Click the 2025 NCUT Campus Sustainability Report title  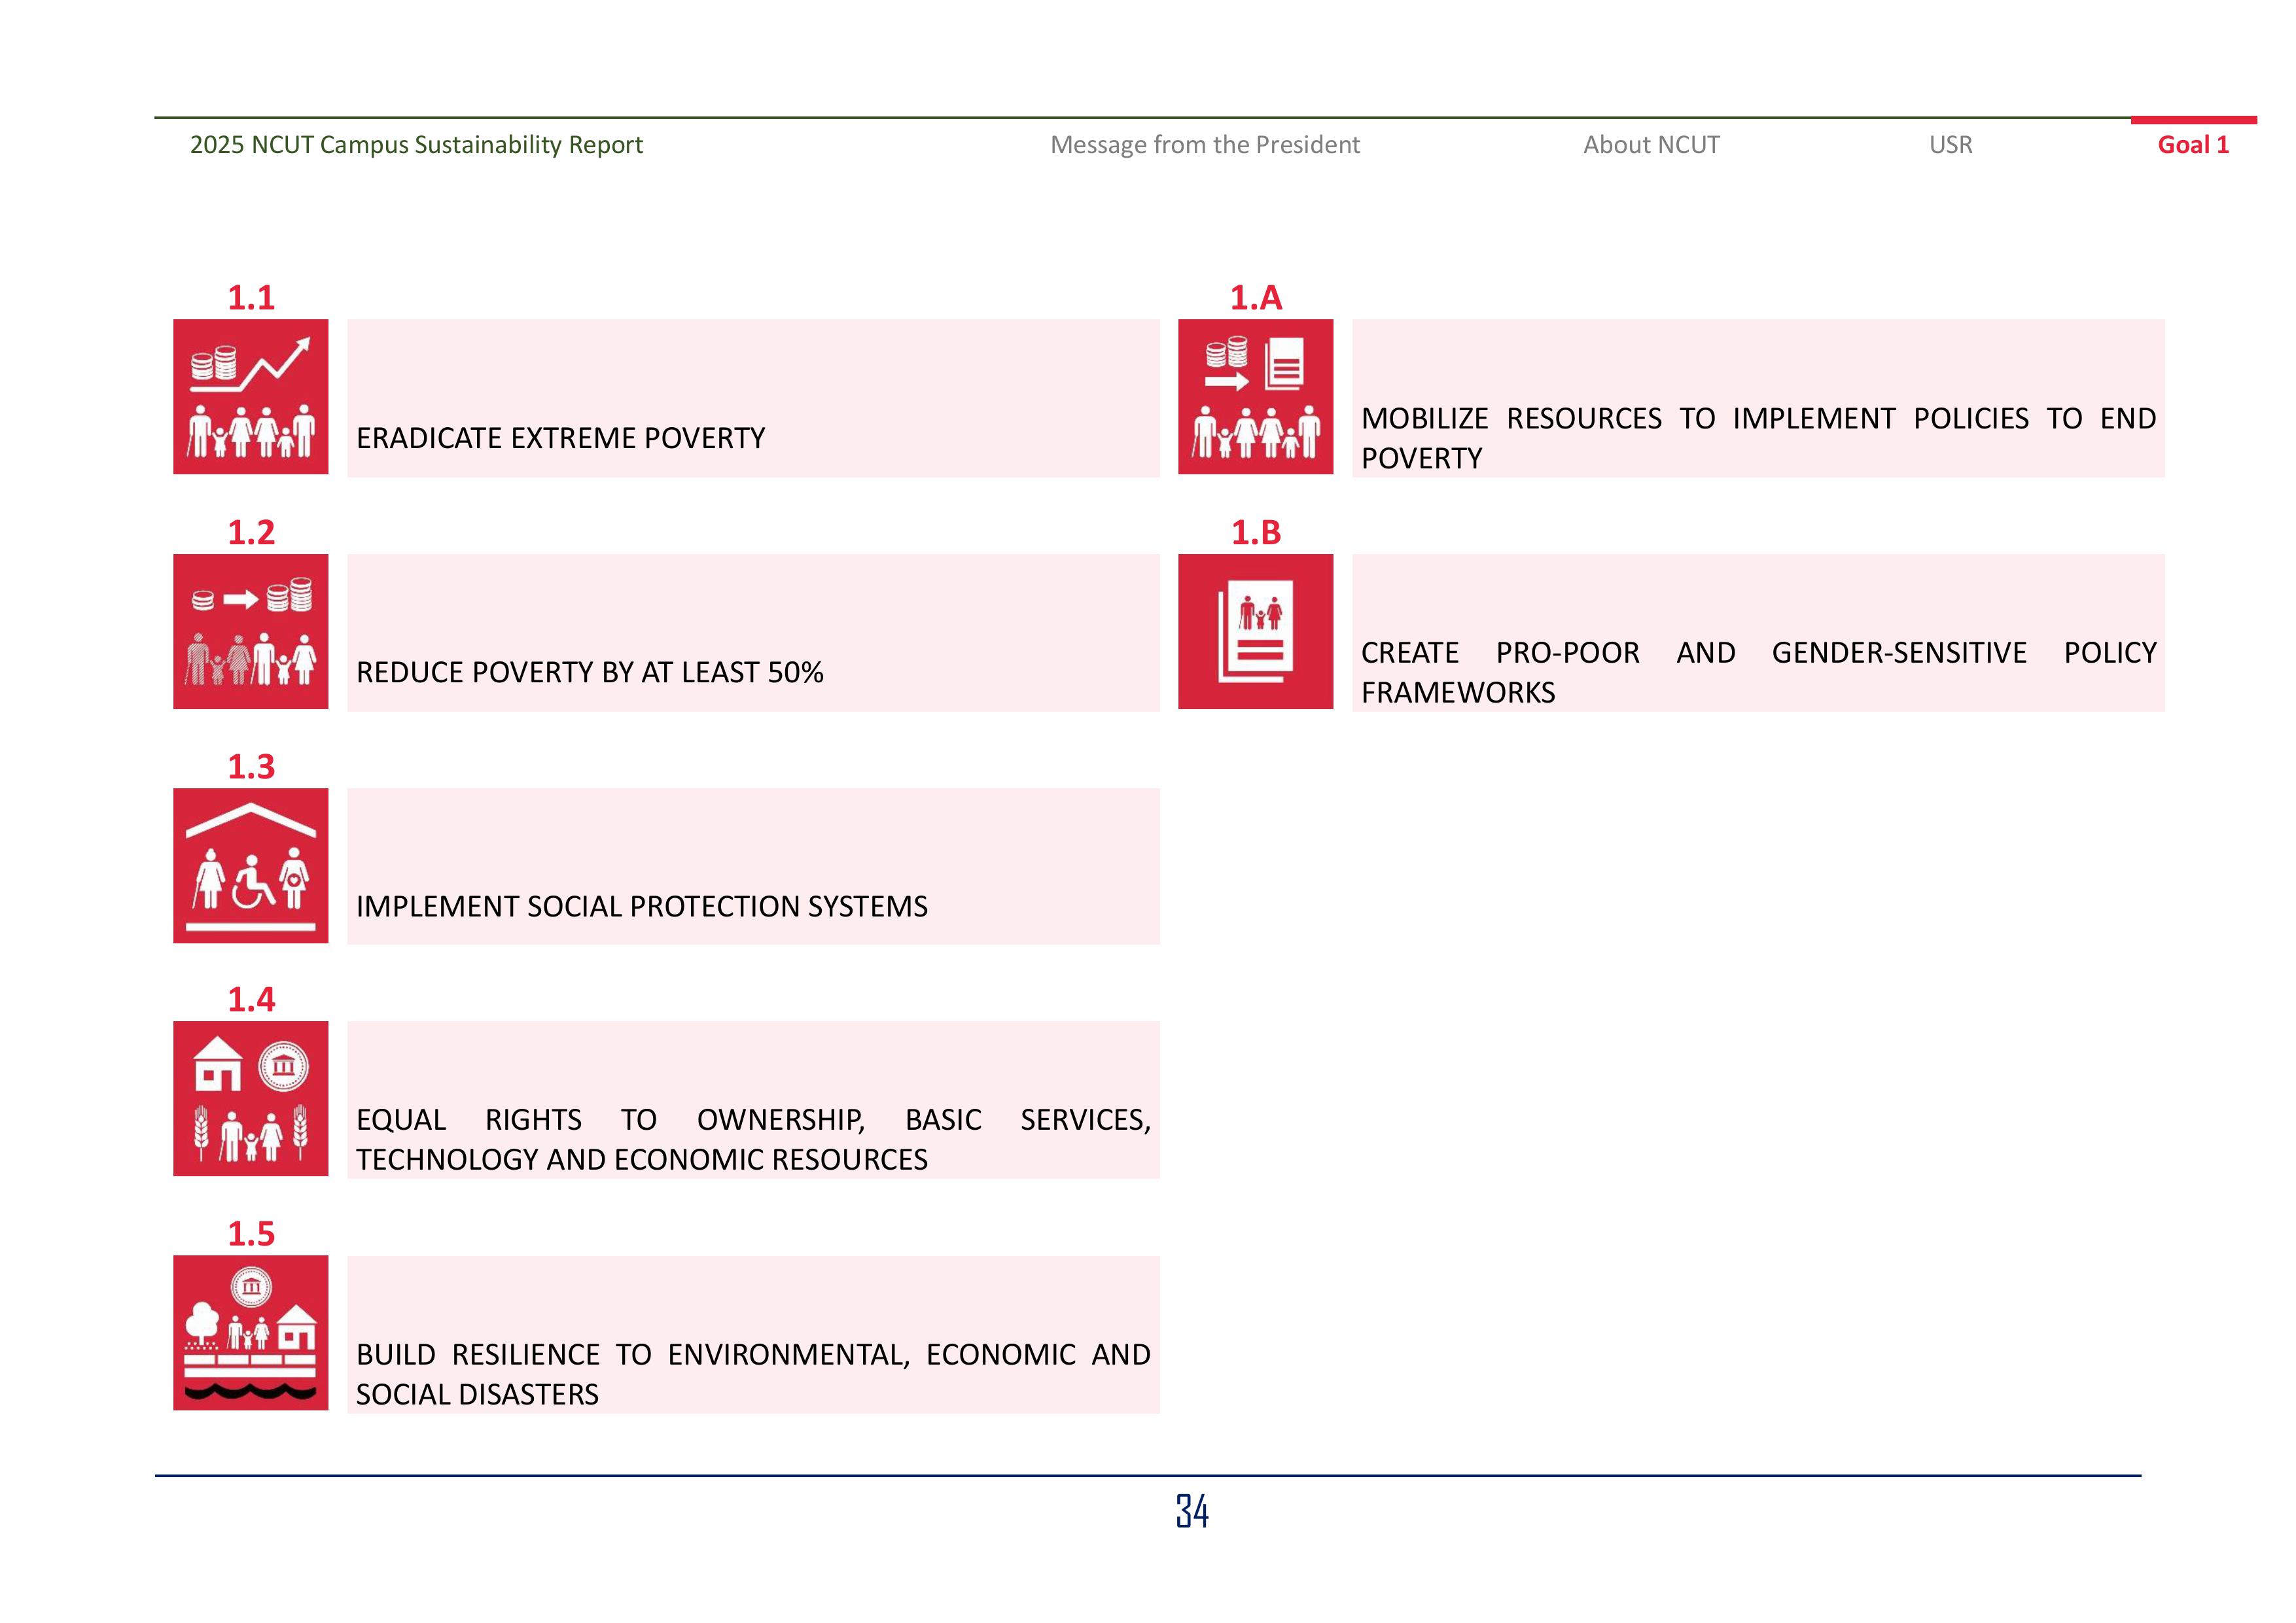point(416,145)
